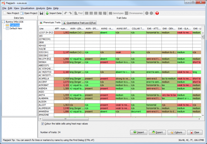Click the Import Data toolbar button

click(53, 13)
